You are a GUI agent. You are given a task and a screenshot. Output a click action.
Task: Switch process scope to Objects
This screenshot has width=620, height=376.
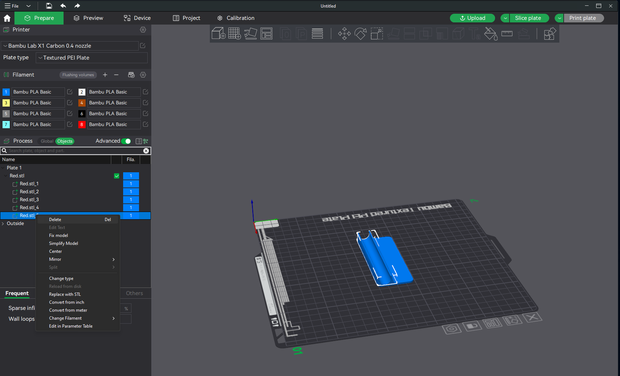tap(65, 141)
